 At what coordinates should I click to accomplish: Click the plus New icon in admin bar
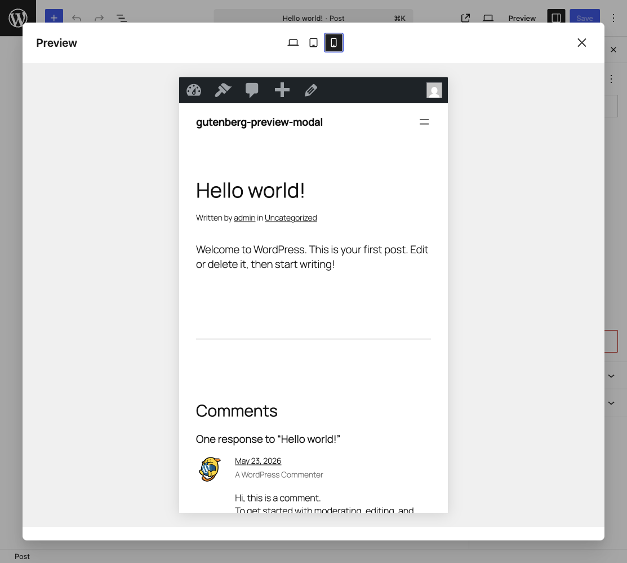tap(282, 90)
